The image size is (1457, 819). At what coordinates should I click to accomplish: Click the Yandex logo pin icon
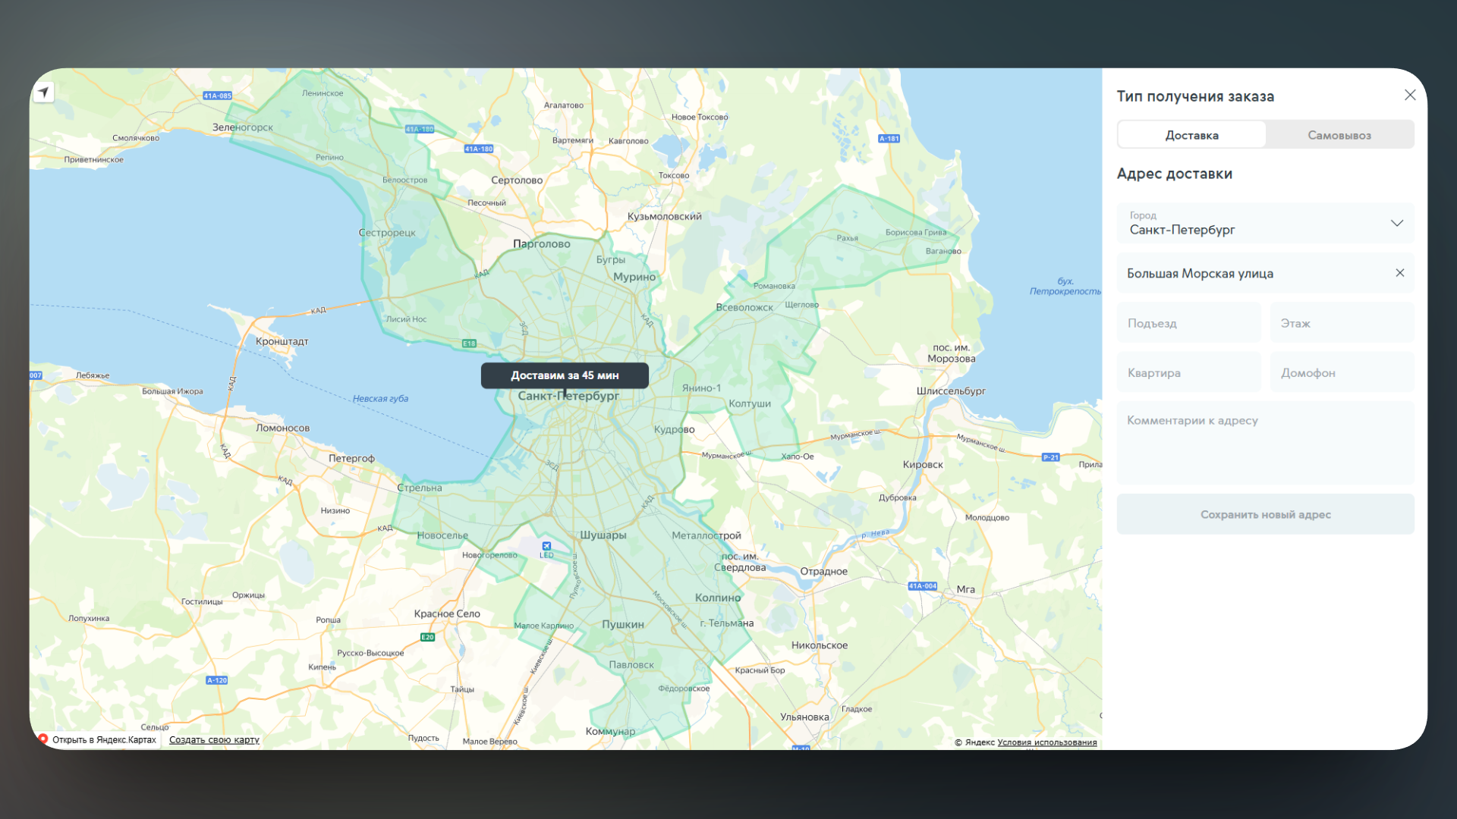tap(43, 739)
